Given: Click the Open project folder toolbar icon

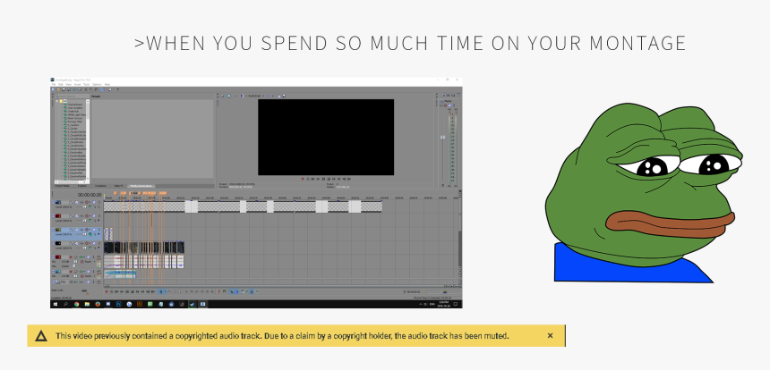Looking at the screenshot, I should click(x=58, y=89).
